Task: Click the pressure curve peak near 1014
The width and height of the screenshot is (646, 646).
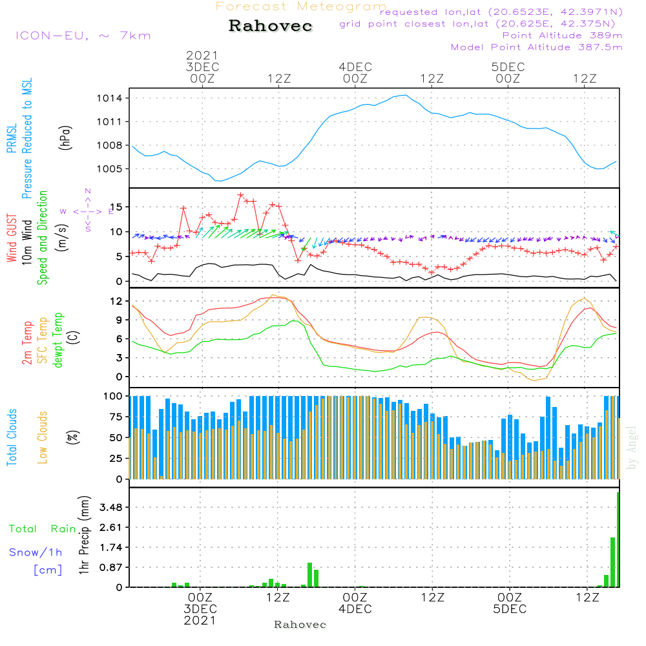Action: click(406, 95)
